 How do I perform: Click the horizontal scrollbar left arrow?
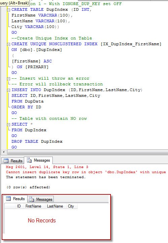pyautogui.click(x=4, y=152)
